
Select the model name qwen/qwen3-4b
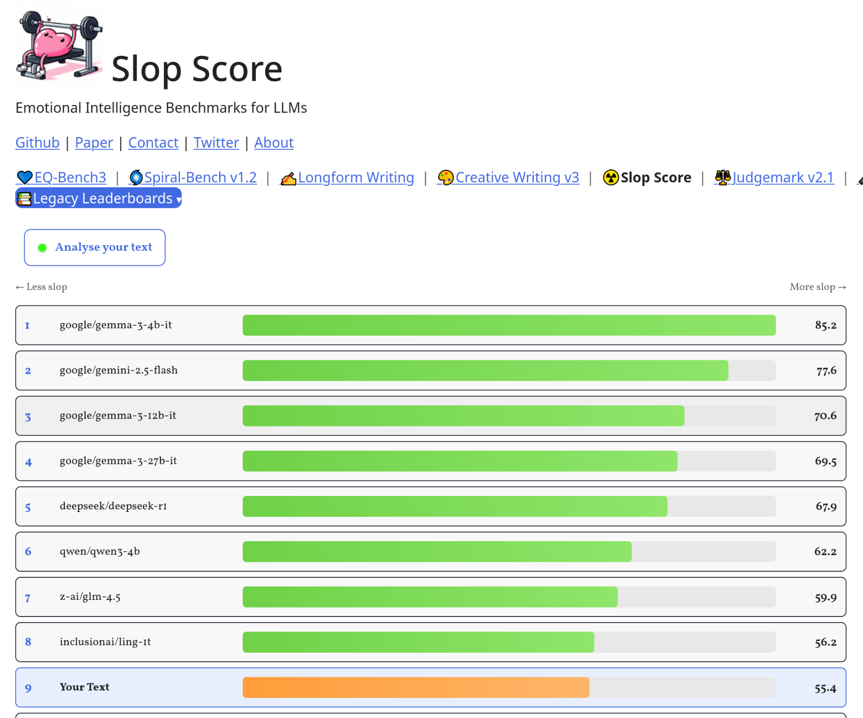tap(100, 551)
